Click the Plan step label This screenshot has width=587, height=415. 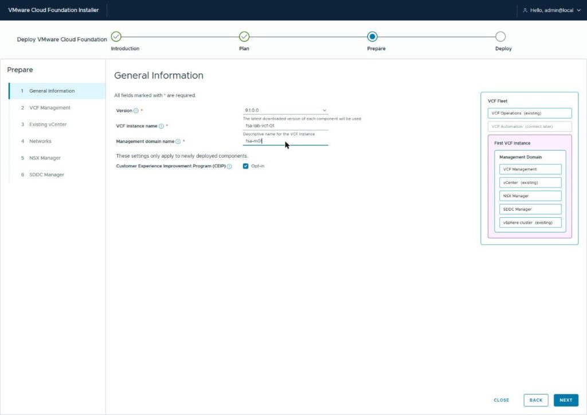(244, 49)
